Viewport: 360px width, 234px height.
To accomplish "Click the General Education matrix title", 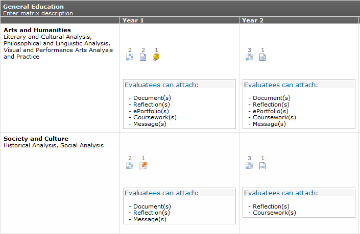I will (x=34, y=7).
